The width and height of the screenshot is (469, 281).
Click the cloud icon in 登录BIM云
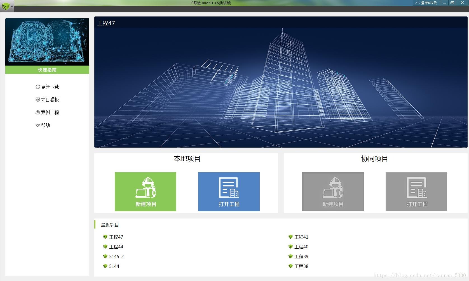point(418,3)
